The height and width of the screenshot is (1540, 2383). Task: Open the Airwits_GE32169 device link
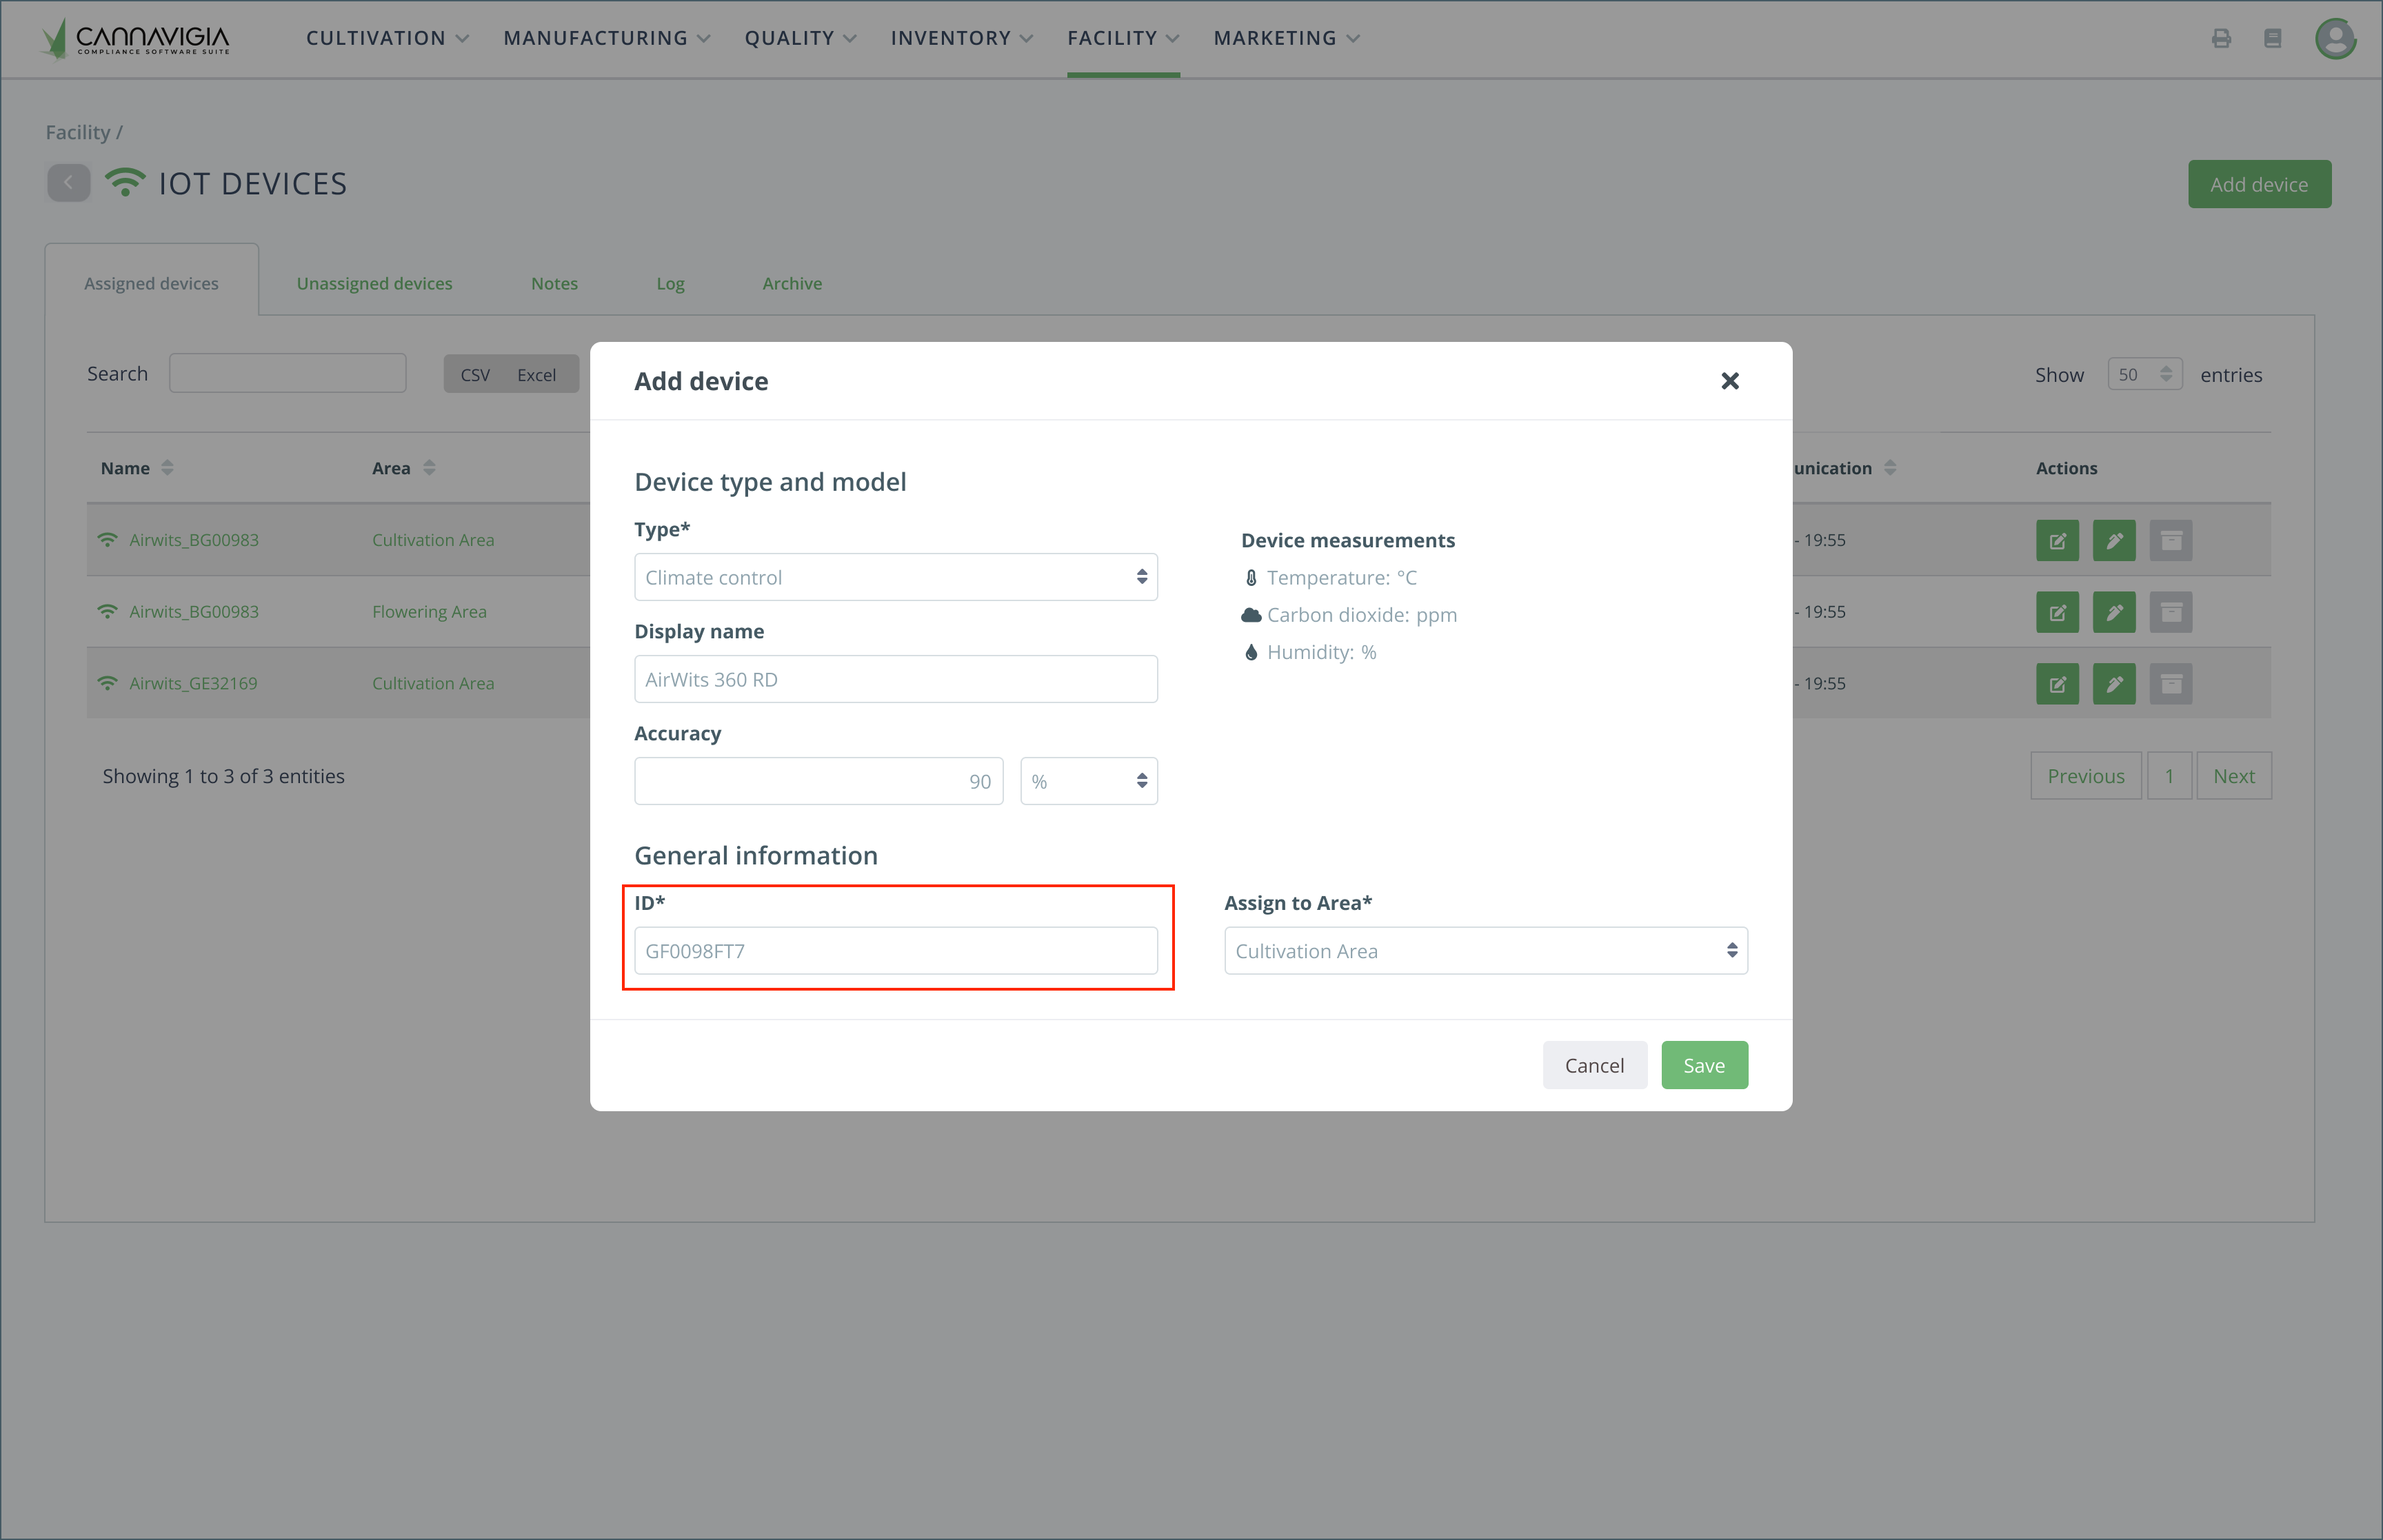(x=193, y=684)
